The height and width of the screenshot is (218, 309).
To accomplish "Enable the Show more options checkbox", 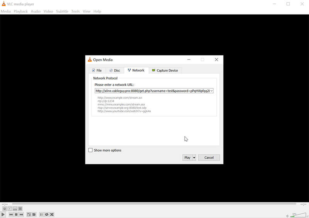I will (90, 150).
